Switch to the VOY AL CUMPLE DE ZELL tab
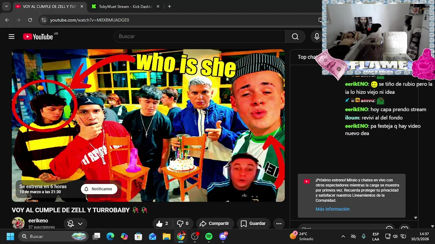The width and height of the screenshot is (435, 244). (49, 6)
